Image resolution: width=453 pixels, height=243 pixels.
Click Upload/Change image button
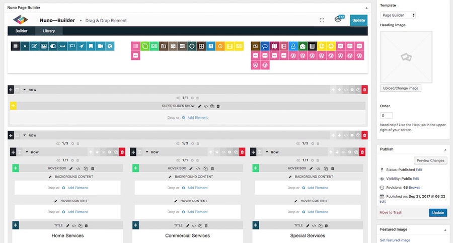[401, 88]
